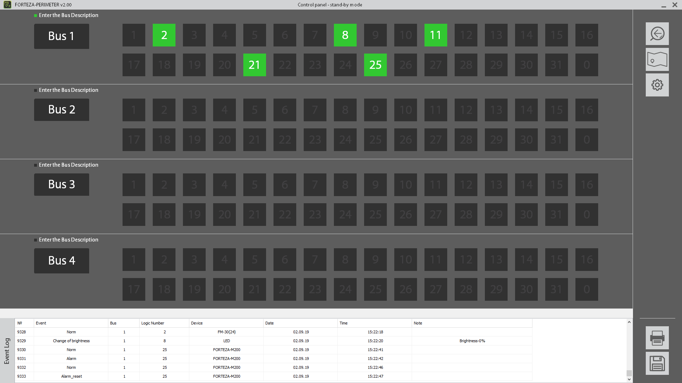Screen dimensions: 682x383
Task: Select active device 11 on Bus 1
Action: (436, 35)
